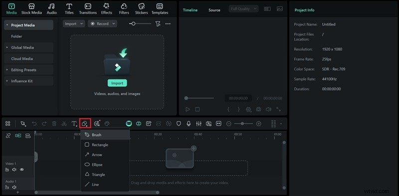Adjust the timeline zoom slider

[x=243, y=124]
